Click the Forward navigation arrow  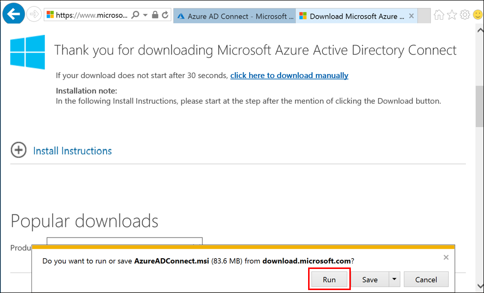tap(34, 15)
